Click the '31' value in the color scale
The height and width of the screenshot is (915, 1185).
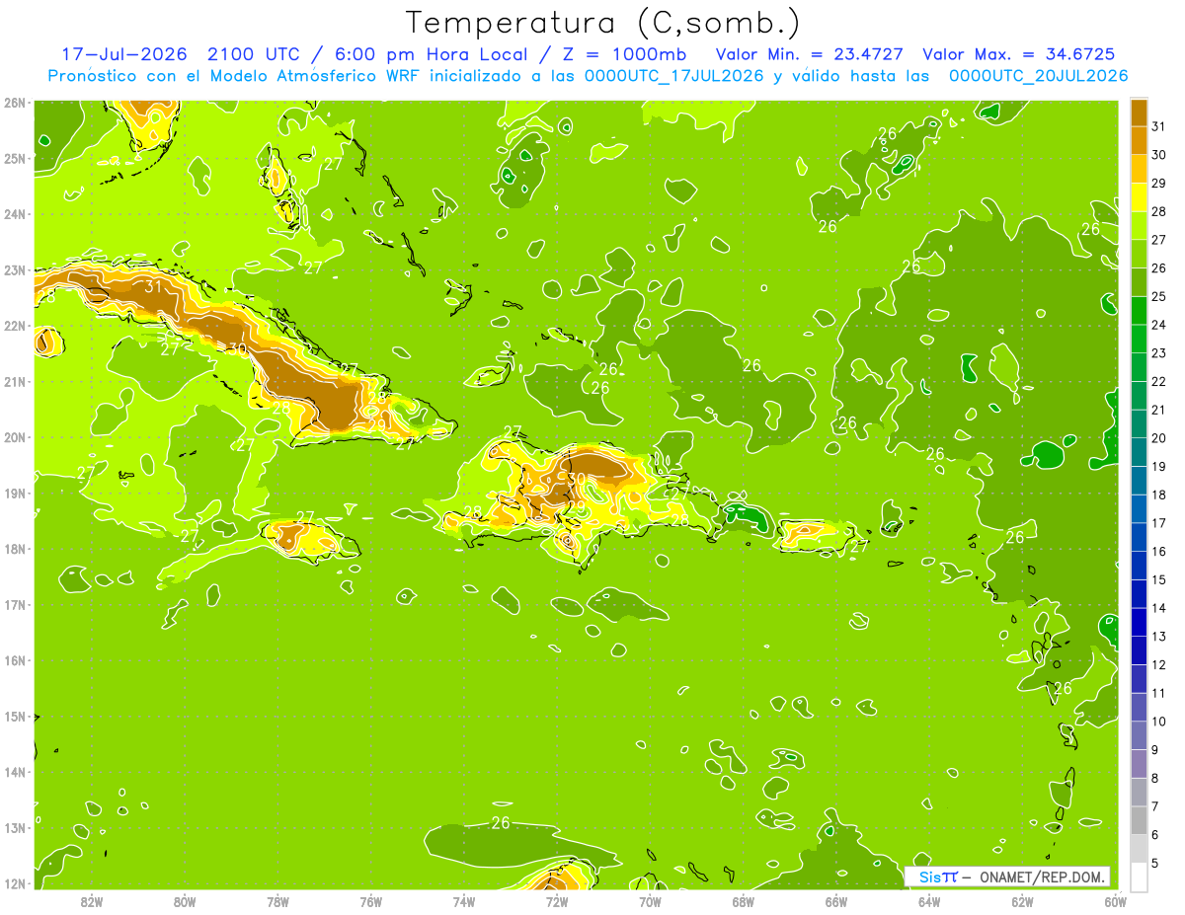[1158, 126]
